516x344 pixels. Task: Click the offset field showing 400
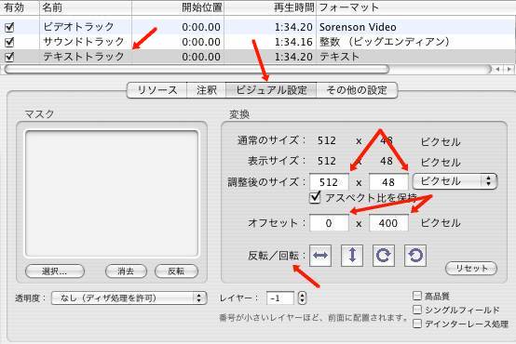click(x=388, y=223)
